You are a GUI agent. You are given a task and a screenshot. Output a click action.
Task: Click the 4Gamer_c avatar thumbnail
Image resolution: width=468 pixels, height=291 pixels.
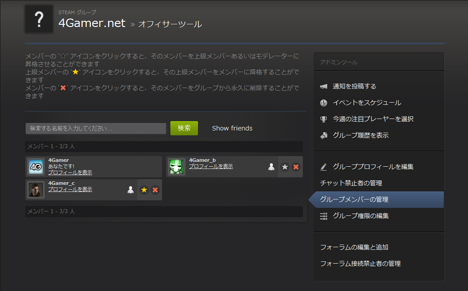[36, 190]
